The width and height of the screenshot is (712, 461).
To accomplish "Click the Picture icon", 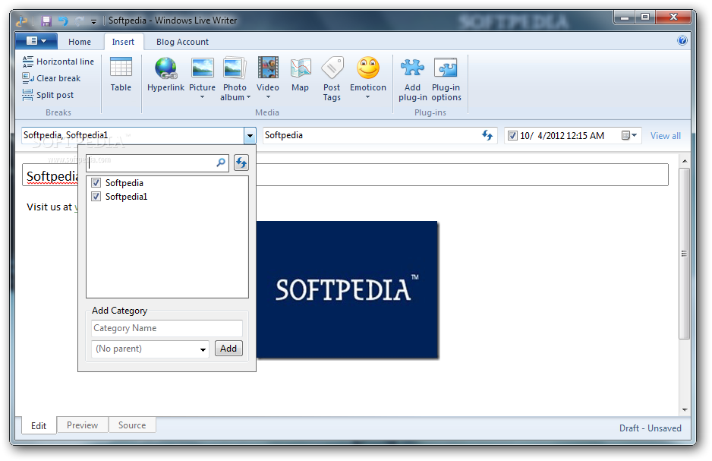I will 202,68.
